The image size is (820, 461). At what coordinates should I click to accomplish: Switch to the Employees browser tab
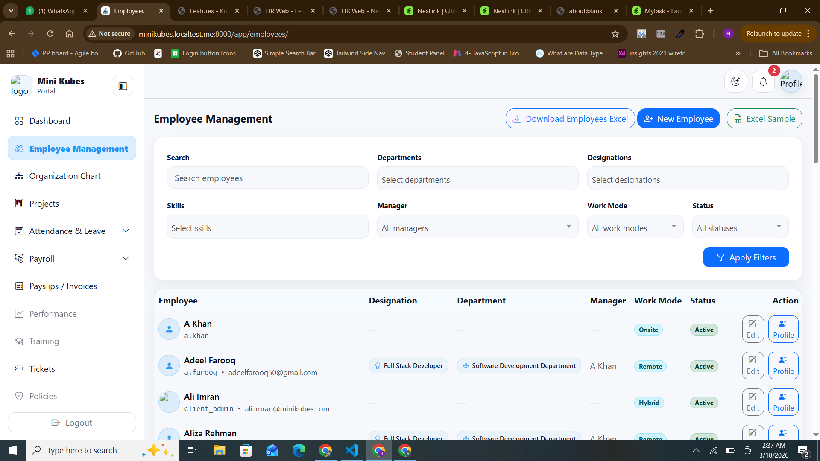(128, 11)
